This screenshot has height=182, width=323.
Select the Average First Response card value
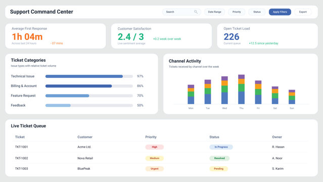click(x=27, y=37)
